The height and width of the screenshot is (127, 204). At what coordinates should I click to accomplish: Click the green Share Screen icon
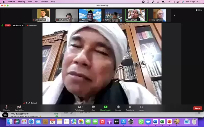106,108
